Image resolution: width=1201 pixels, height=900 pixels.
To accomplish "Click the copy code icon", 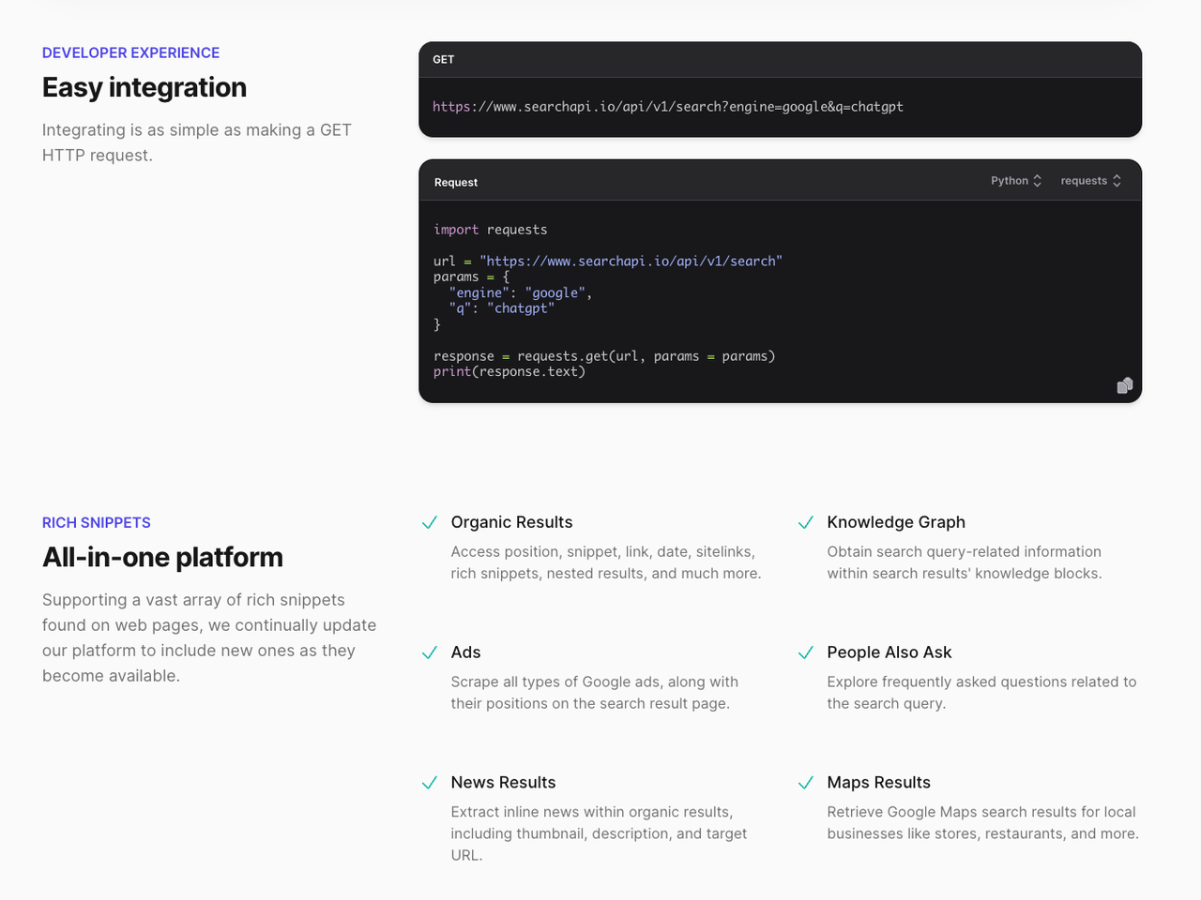I will click(1125, 385).
